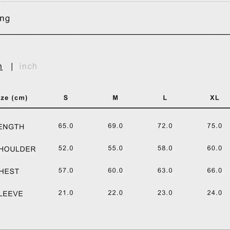The image size is (230, 230).
Task: Click shoulder value 55.0 for size M
Action: click(x=115, y=148)
